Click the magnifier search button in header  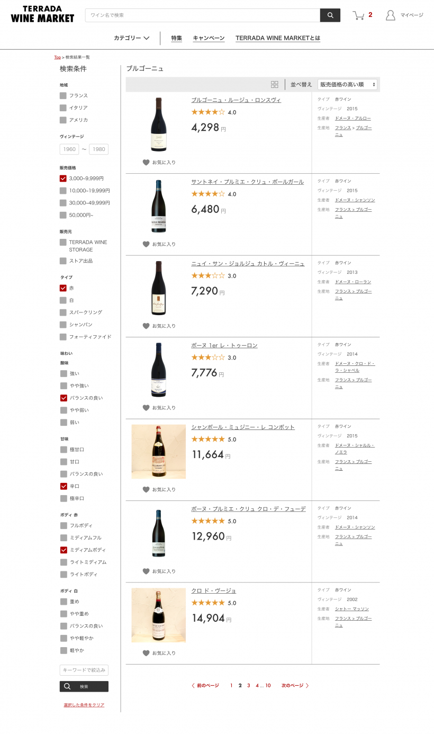[x=330, y=15]
